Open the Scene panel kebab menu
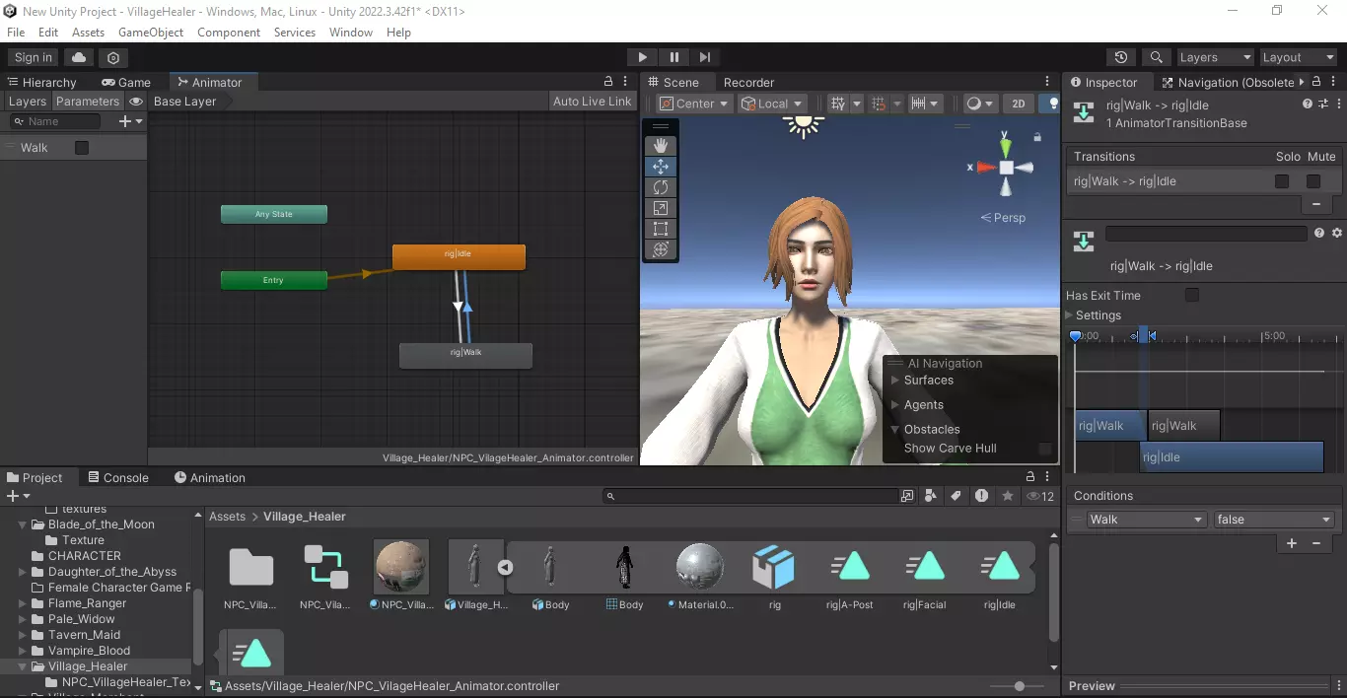Screen dimensions: 1347x698 (x=1048, y=82)
